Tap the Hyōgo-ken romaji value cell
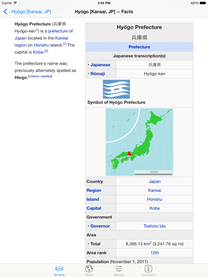Screen dimensions: 208x277 coord(154,74)
